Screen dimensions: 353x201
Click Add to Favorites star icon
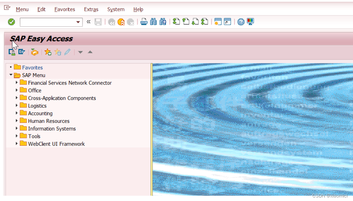tap(48, 52)
